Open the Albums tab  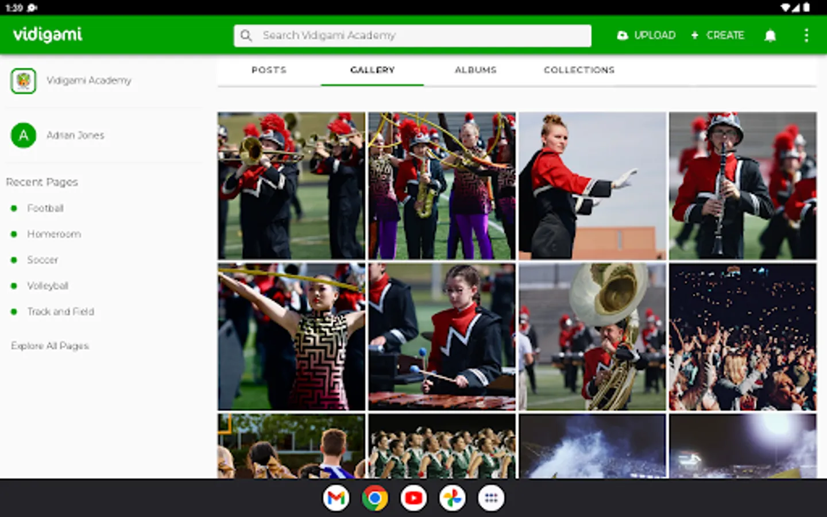coord(476,70)
